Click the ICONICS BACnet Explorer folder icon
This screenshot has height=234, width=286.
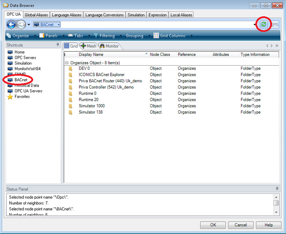click(71, 75)
